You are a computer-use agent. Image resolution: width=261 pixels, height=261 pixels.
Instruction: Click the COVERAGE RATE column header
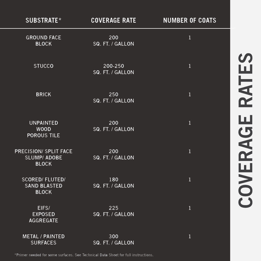pyautogui.click(x=114, y=20)
